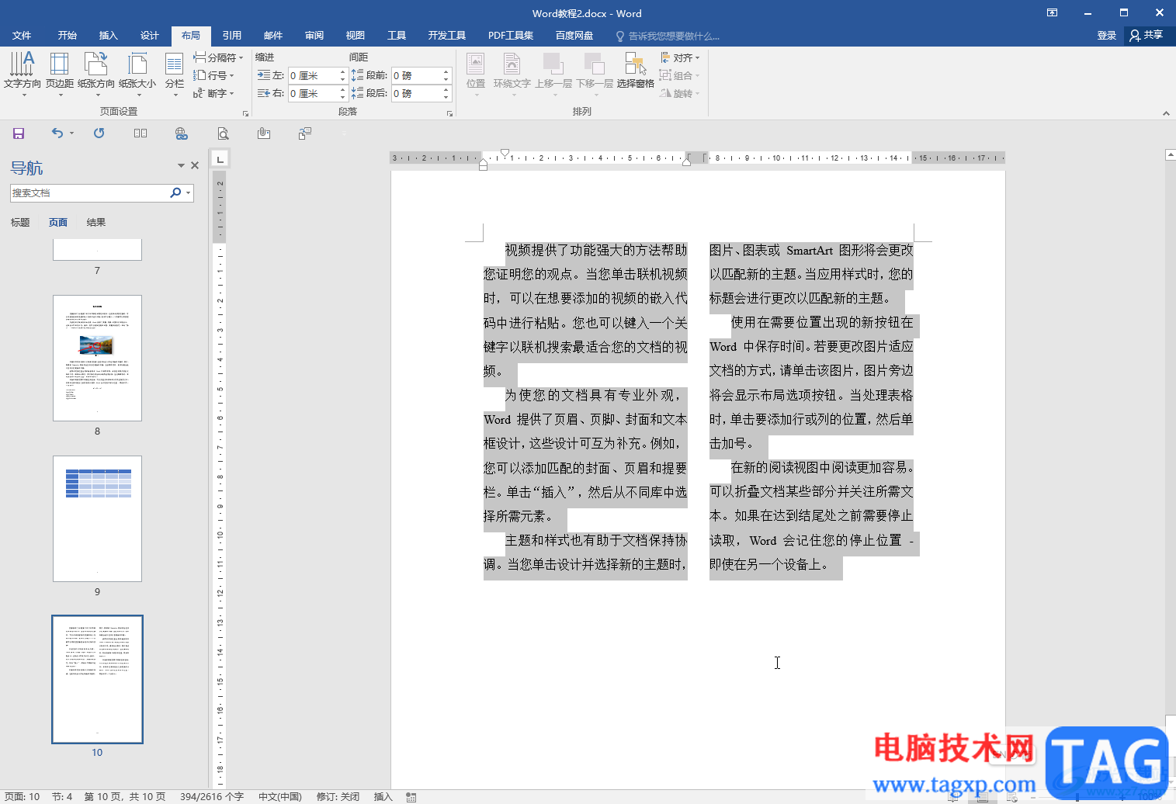Open the 纸张大小 paper size menu
This screenshot has width=1176, height=804.
pyautogui.click(x=137, y=75)
